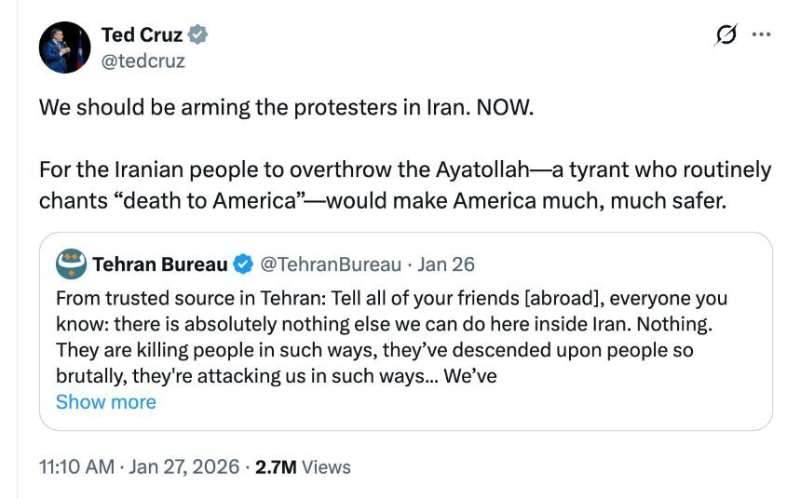Open the three-dot more options menu
The height and width of the screenshot is (499, 787).
[761, 35]
